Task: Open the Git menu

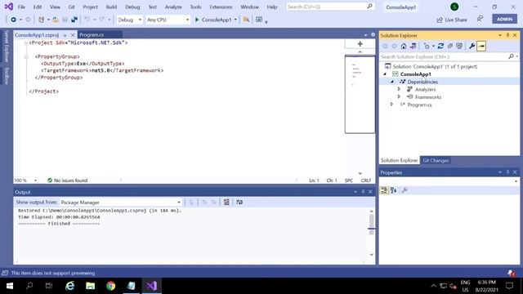Action: coord(71,7)
